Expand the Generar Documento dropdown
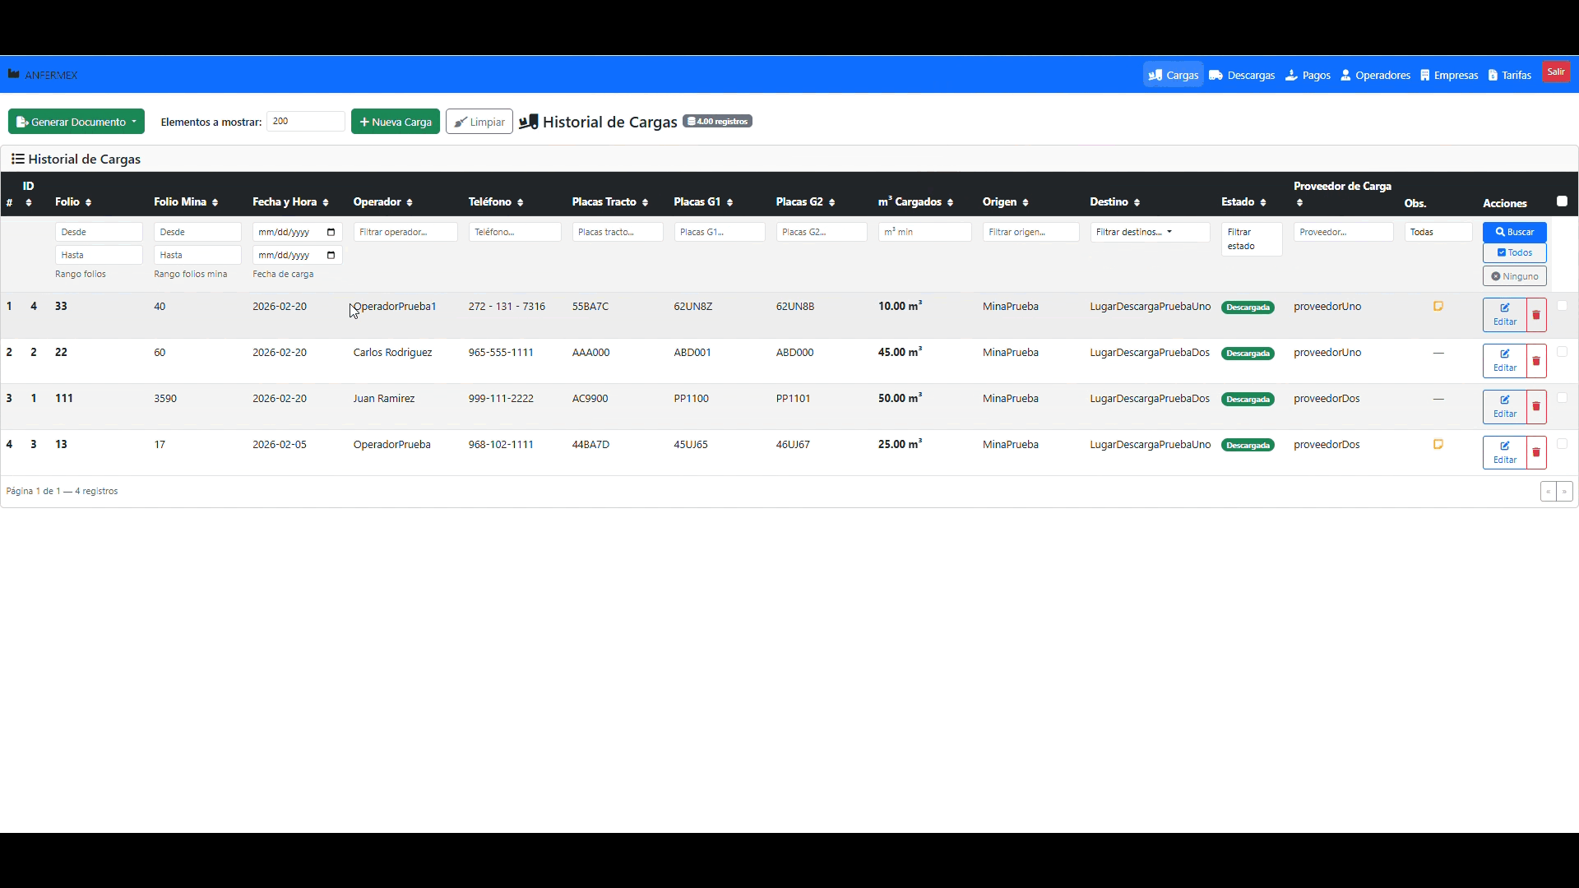This screenshot has height=888, width=1579. pyautogui.click(x=76, y=122)
